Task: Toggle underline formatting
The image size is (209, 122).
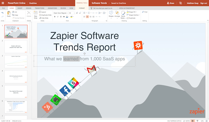Action: point(61,17)
